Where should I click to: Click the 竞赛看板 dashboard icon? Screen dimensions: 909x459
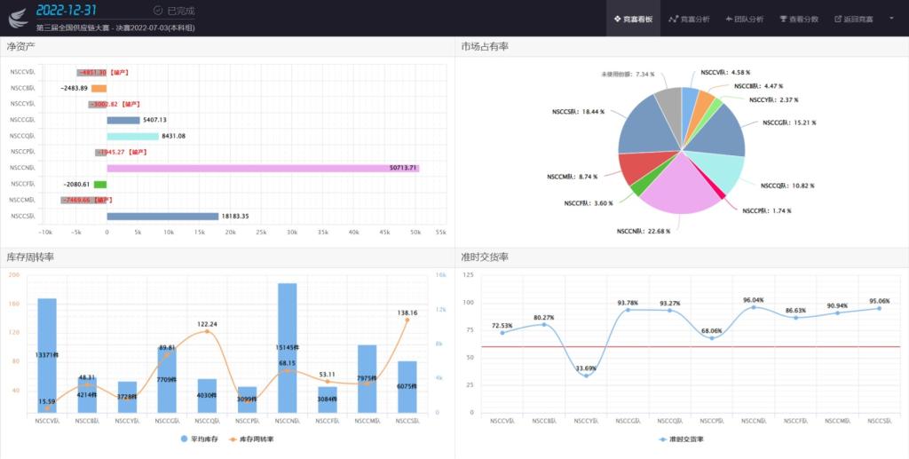click(x=617, y=19)
